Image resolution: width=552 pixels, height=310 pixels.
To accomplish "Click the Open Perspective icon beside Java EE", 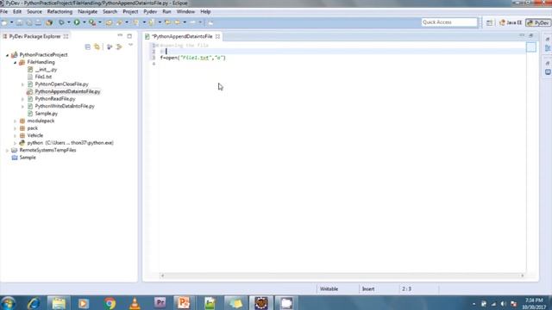I will (489, 22).
